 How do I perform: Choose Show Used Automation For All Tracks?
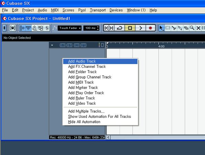100,116
